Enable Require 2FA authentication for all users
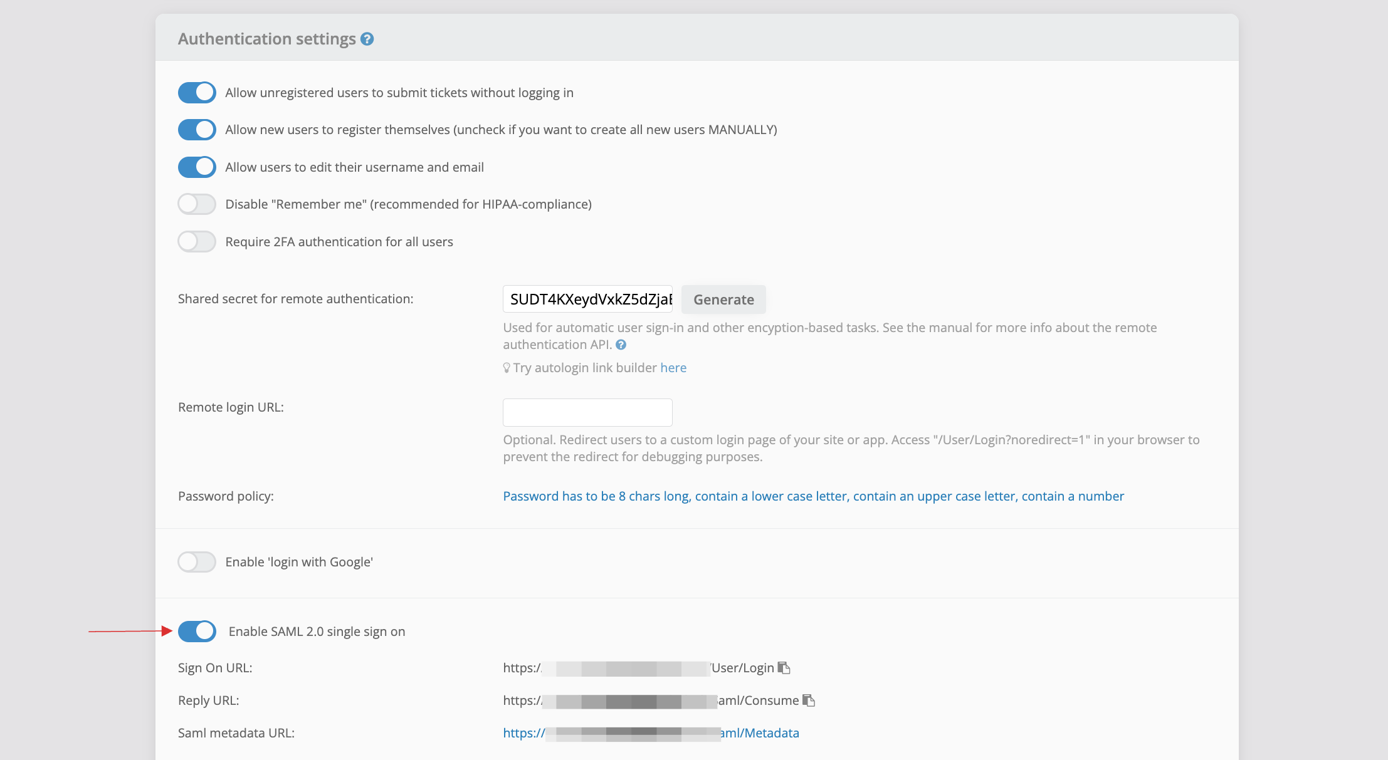The height and width of the screenshot is (760, 1388). click(x=197, y=242)
